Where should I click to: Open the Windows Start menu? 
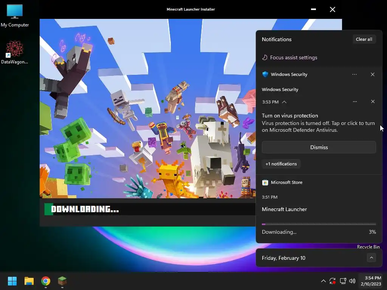tap(12, 281)
